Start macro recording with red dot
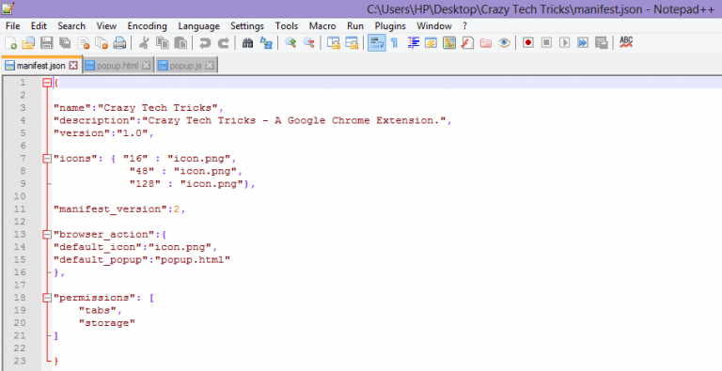 [x=528, y=43]
